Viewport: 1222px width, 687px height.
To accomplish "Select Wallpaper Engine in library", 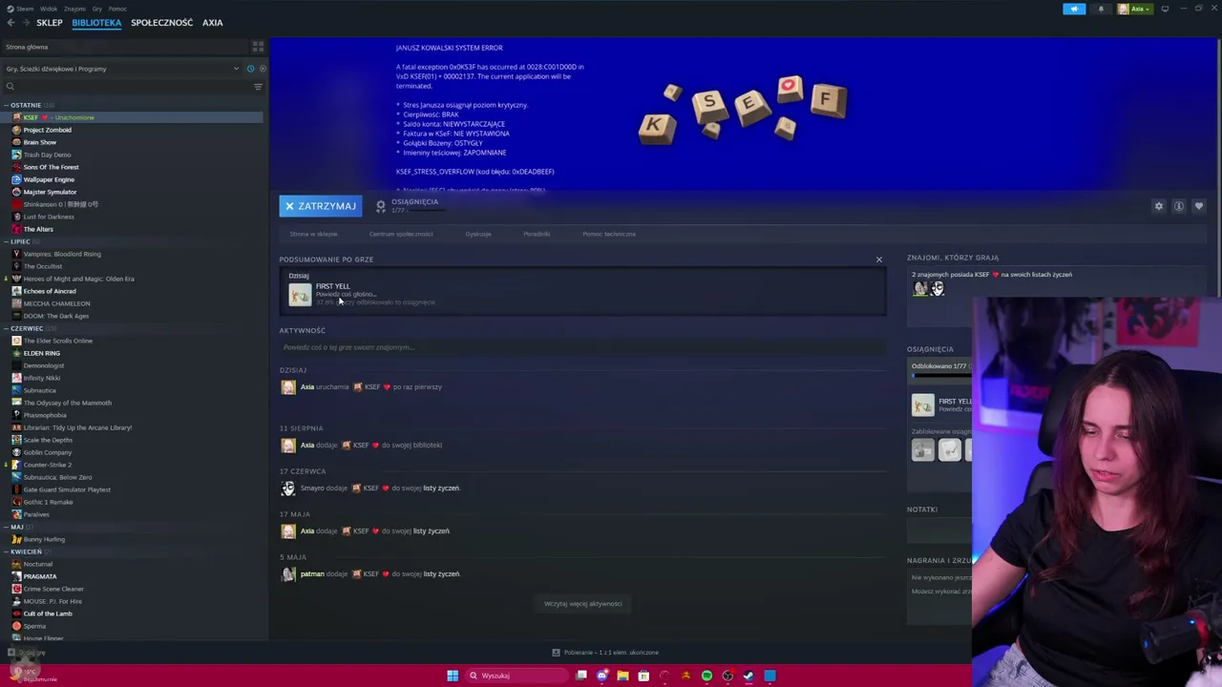I will (x=49, y=179).
